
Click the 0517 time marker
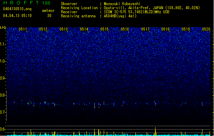[x=145, y=29]
